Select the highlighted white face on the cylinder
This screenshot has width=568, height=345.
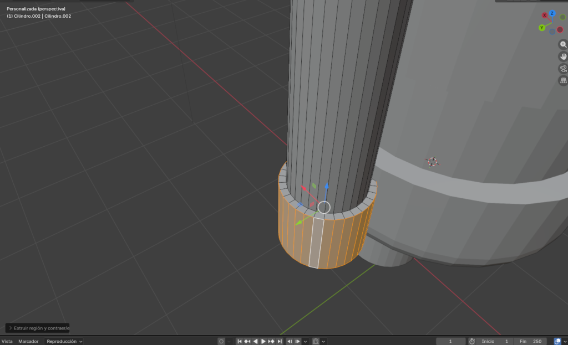[316, 243]
